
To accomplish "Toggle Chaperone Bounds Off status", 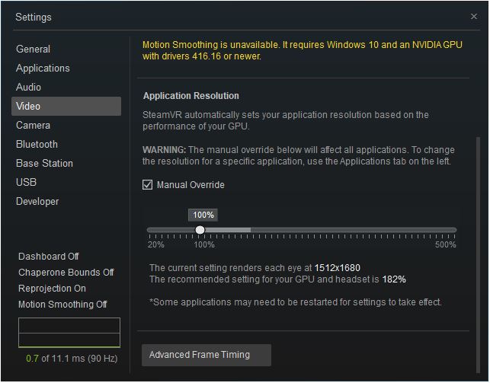I will 66,272.
